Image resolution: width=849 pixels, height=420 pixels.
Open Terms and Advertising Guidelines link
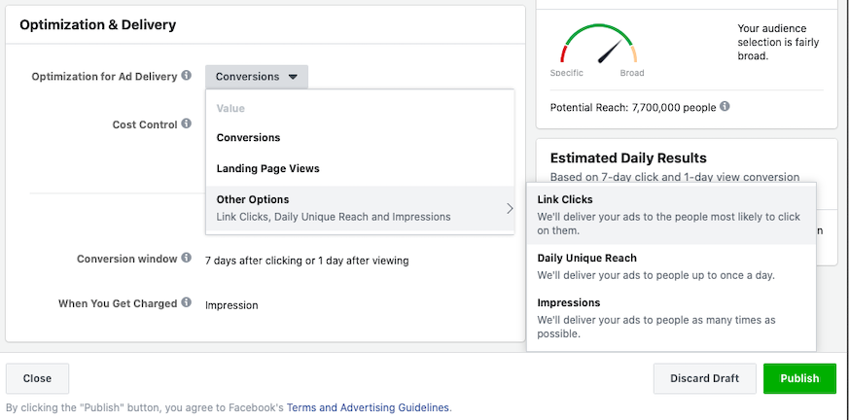(x=368, y=407)
